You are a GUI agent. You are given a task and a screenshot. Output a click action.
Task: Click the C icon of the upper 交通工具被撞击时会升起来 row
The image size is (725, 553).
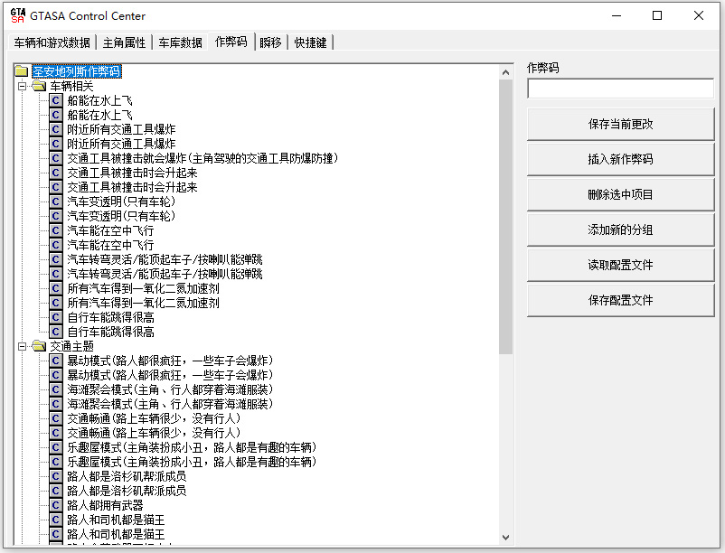pos(56,173)
